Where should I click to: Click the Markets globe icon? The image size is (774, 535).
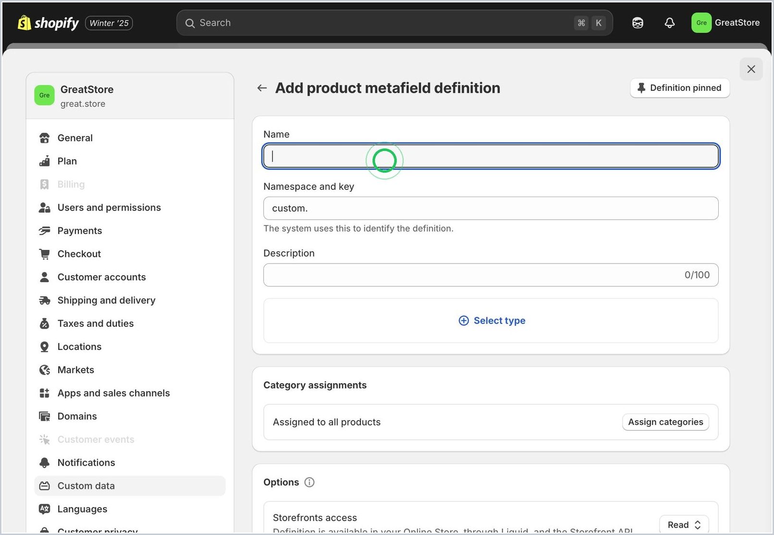pyautogui.click(x=45, y=370)
